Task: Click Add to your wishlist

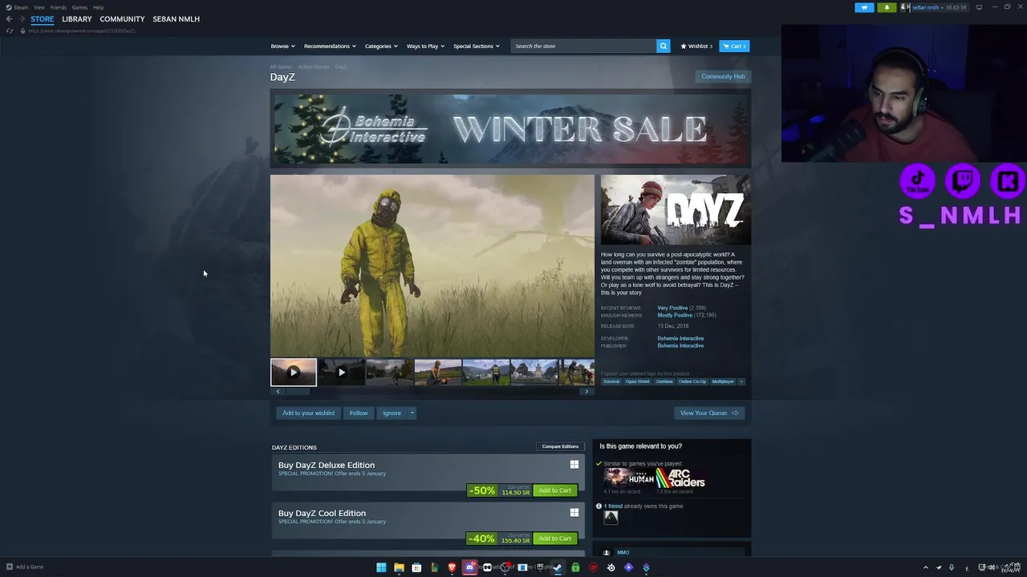Action: (308, 413)
